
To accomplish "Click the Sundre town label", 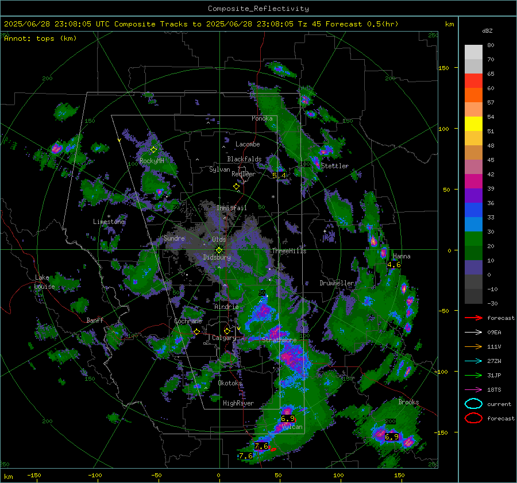I will (174, 238).
